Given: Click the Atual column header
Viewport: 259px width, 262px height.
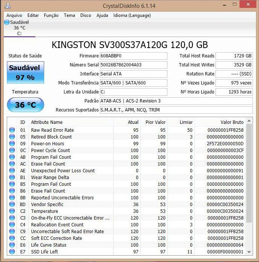Looking at the screenshot, I should 127,122.
